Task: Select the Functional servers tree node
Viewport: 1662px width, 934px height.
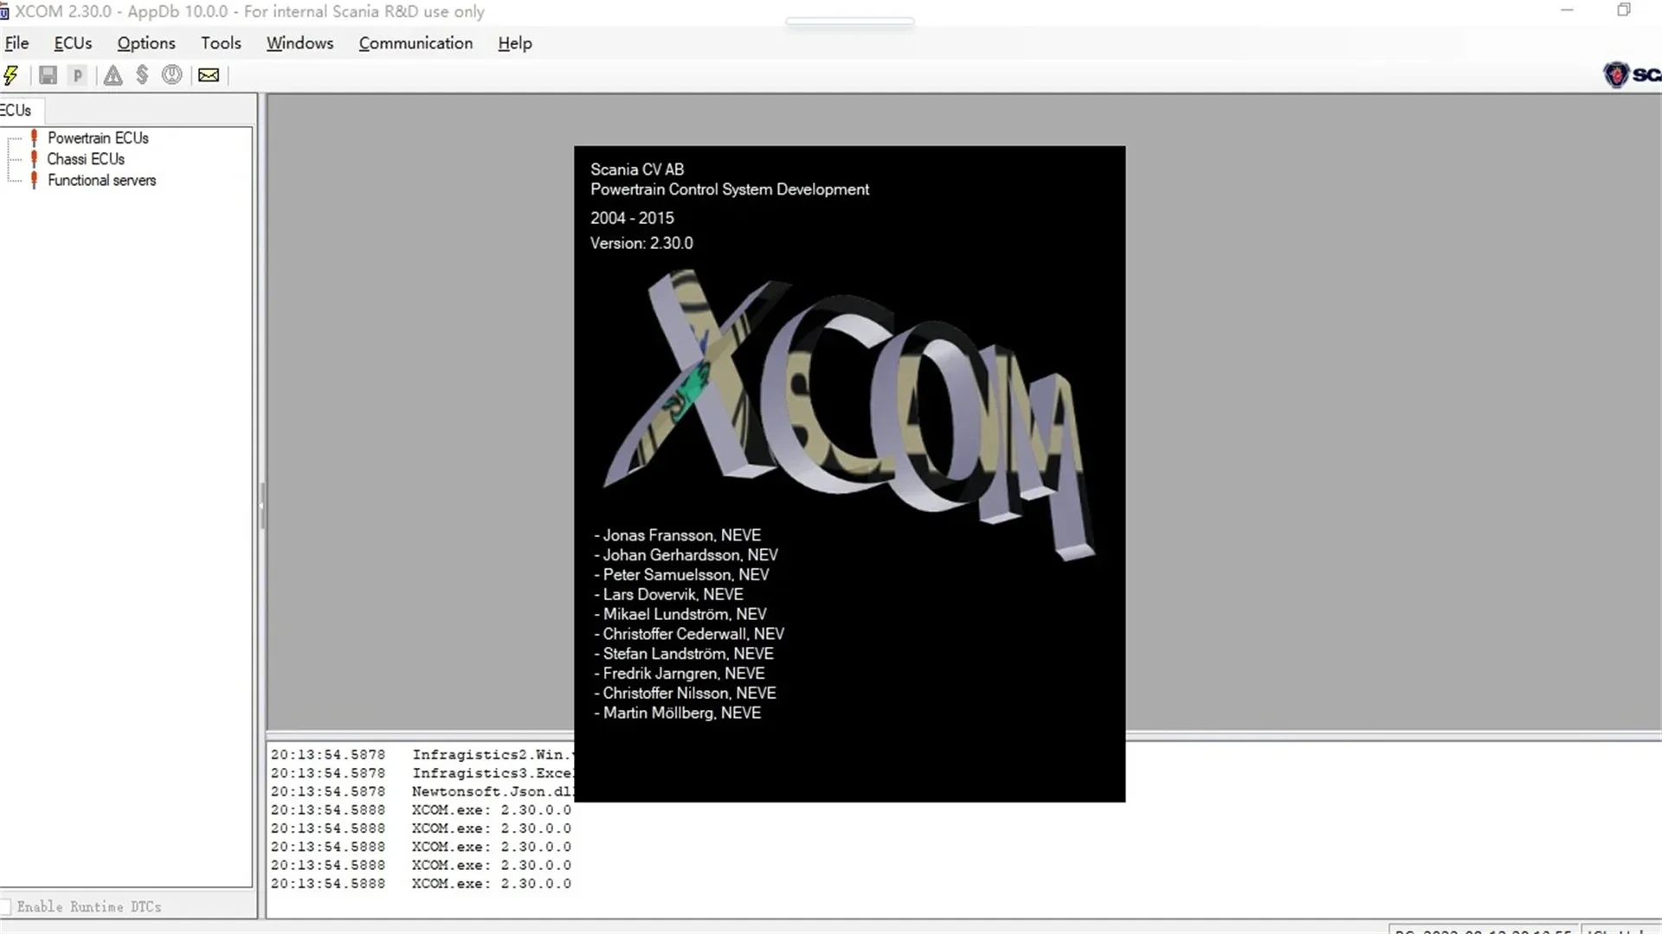Action: (x=102, y=180)
